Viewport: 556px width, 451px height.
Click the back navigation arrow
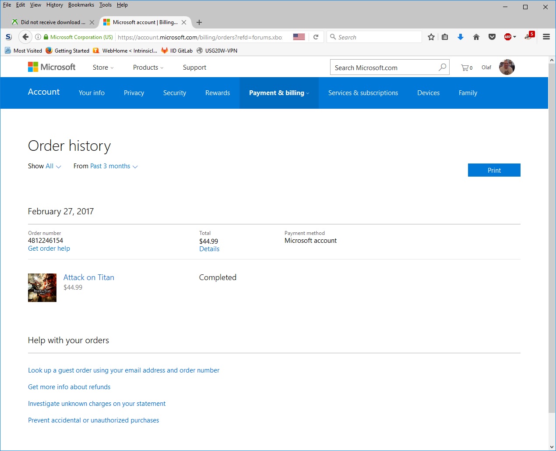click(25, 37)
